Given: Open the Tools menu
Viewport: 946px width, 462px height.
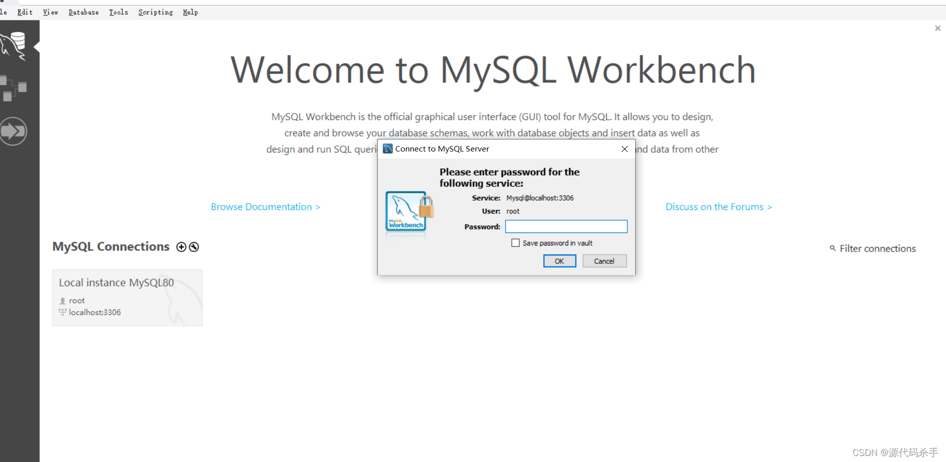Looking at the screenshot, I should [118, 12].
